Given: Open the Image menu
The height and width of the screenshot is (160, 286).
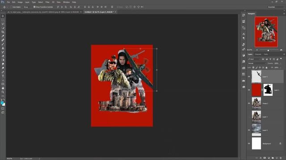Looking at the screenshot, I should pos(20,2).
